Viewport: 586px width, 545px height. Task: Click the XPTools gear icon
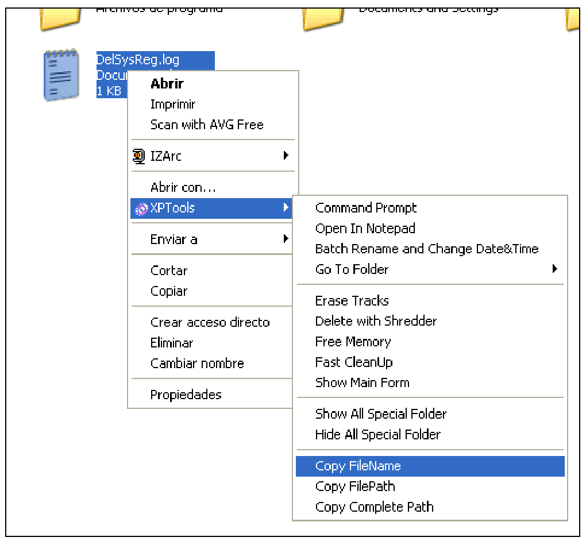click(141, 208)
